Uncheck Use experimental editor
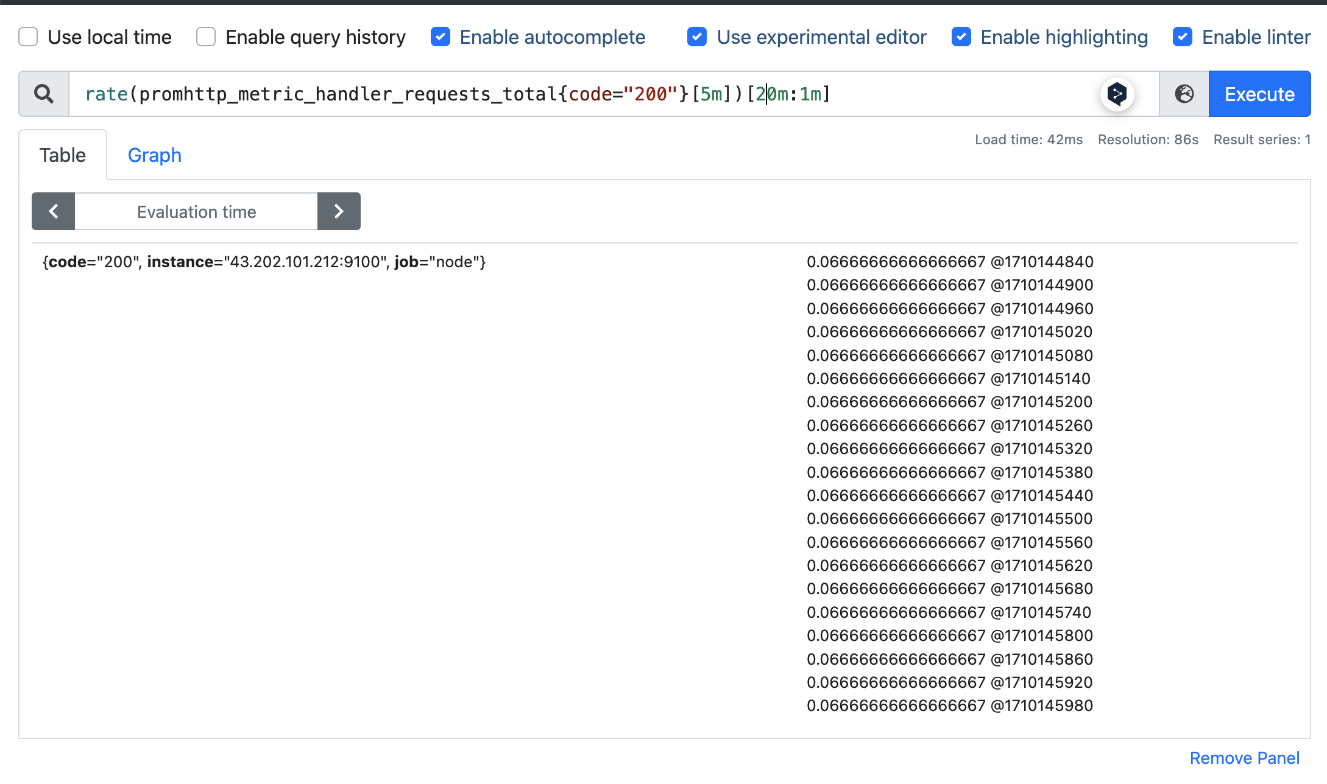This screenshot has height=784, width=1327. coord(697,37)
